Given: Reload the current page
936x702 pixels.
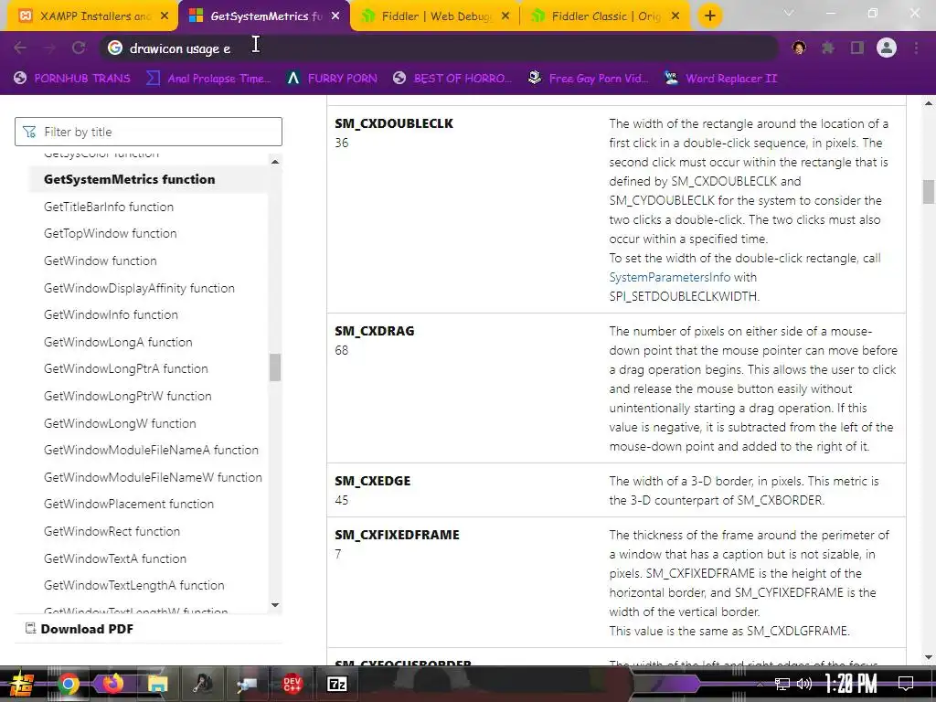Looking at the screenshot, I should click(79, 48).
